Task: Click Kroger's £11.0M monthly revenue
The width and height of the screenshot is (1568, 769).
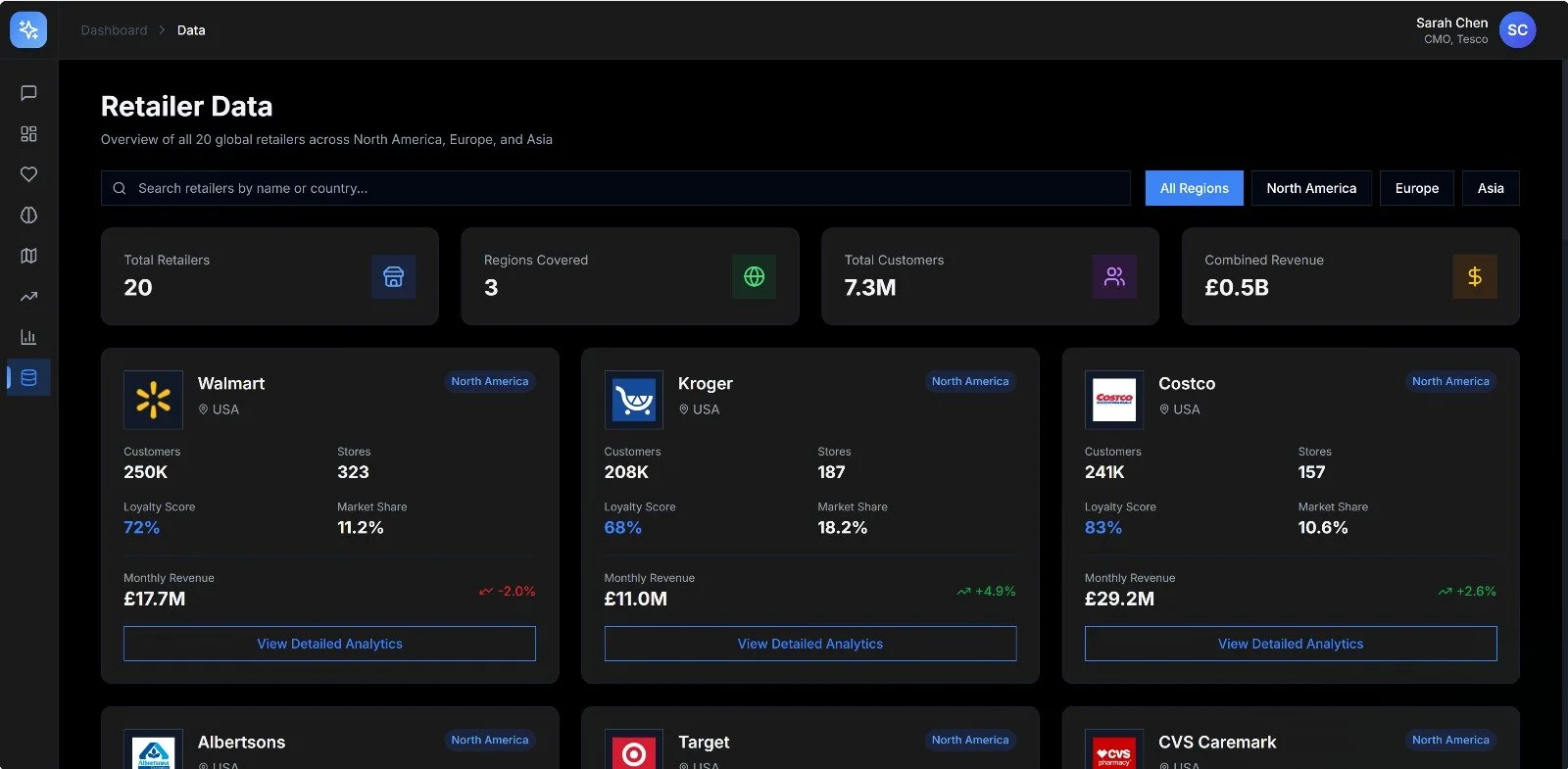Action: [635, 599]
